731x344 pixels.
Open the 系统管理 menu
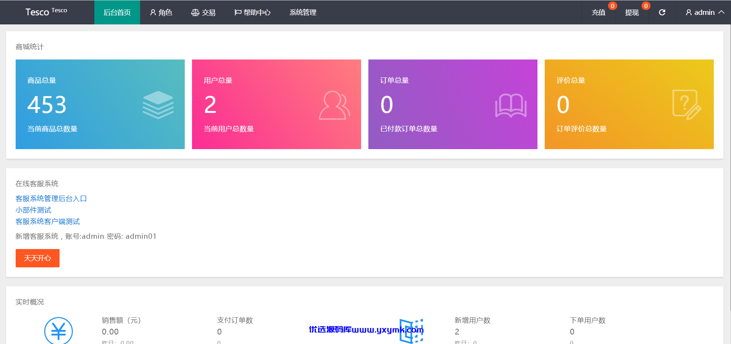pos(303,12)
